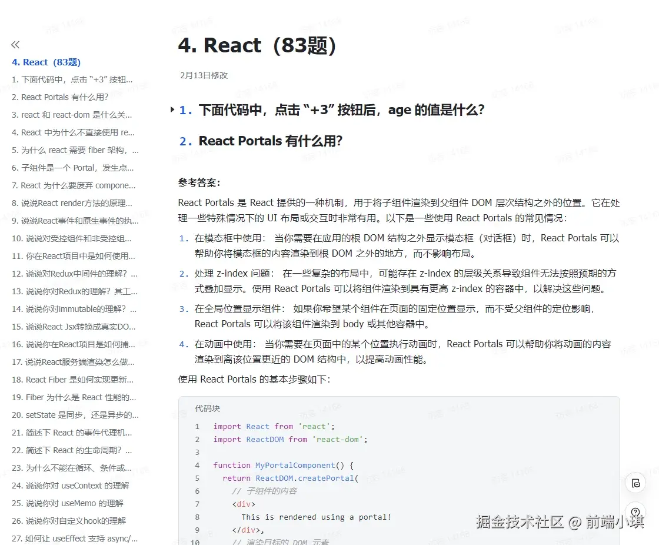Jump to sidebar item 21. 简述下 React 的事件代理
Viewport: 659px width, 545px height.
pyautogui.click(x=72, y=433)
